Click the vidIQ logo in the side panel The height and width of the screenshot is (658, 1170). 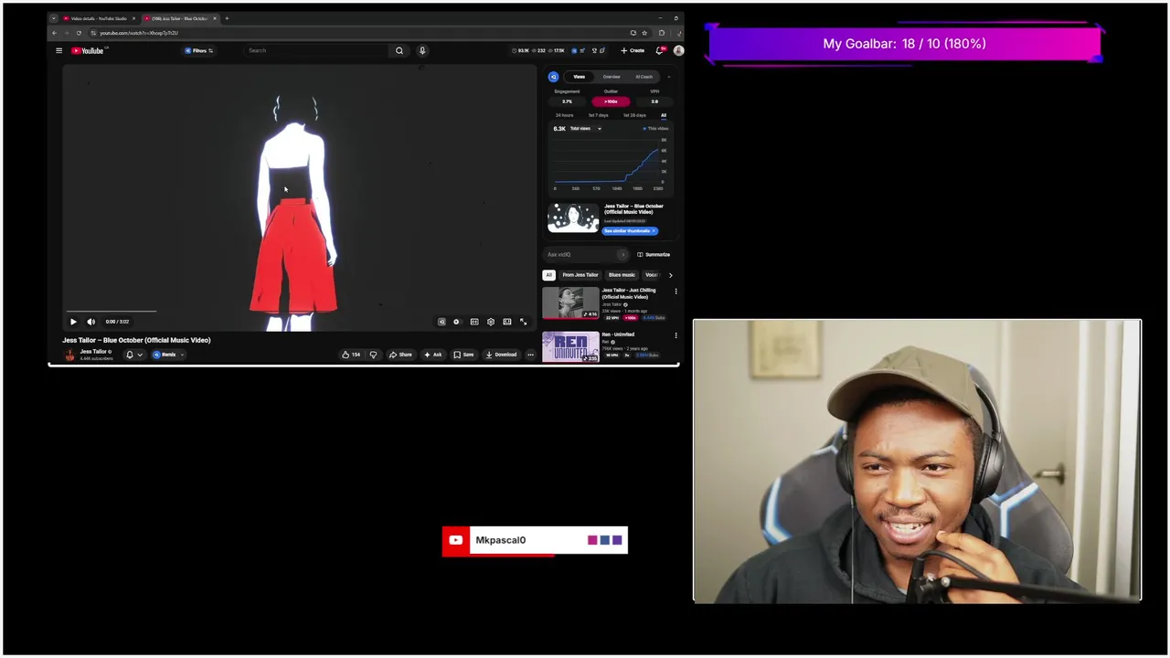tap(553, 77)
